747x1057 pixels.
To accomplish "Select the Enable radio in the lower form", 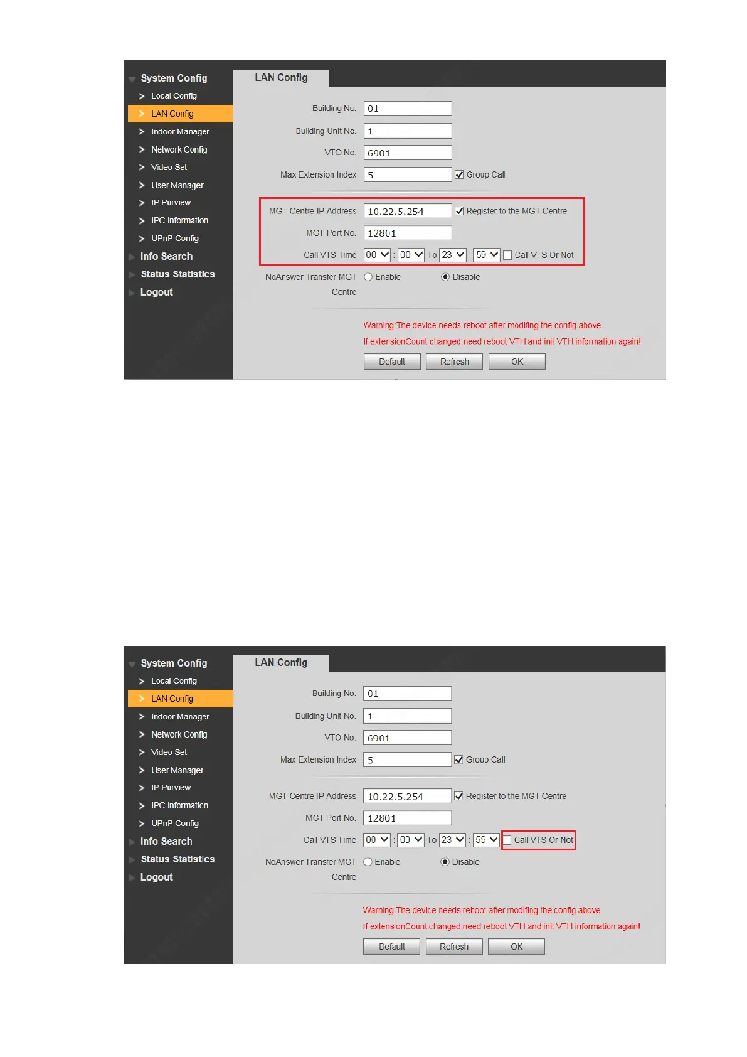I will click(368, 862).
